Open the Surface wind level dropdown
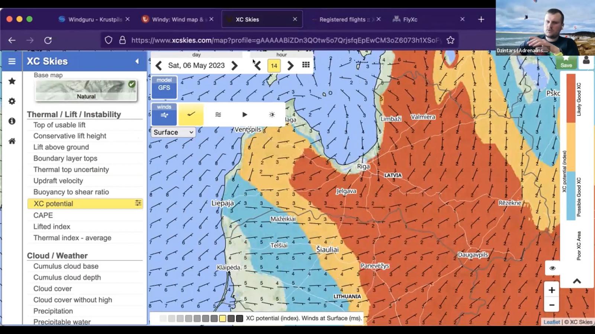The height and width of the screenshot is (334, 595). (173, 132)
